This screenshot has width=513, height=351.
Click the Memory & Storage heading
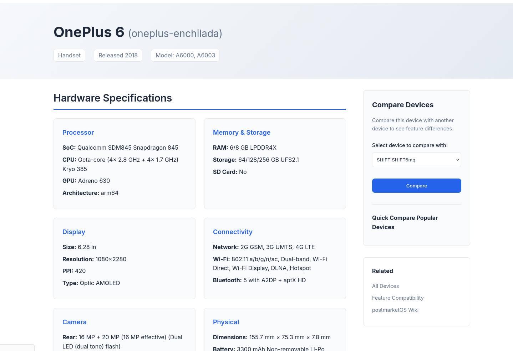(x=242, y=133)
